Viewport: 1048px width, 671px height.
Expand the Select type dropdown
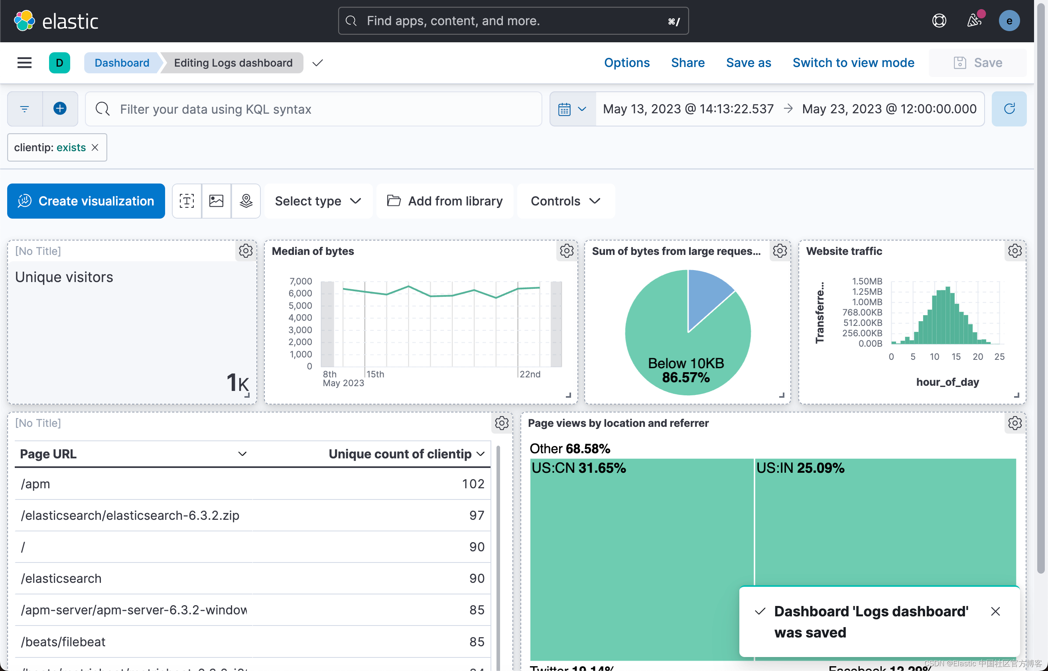click(x=318, y=201)
